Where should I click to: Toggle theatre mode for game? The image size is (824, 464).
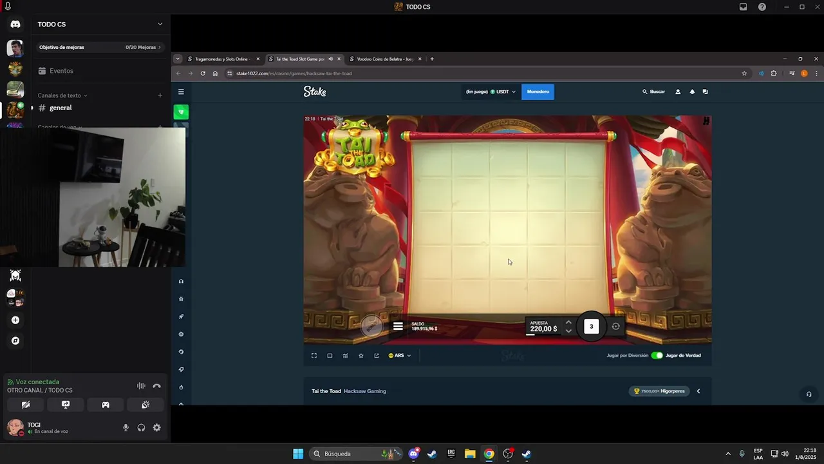click(x=330, y=355)
